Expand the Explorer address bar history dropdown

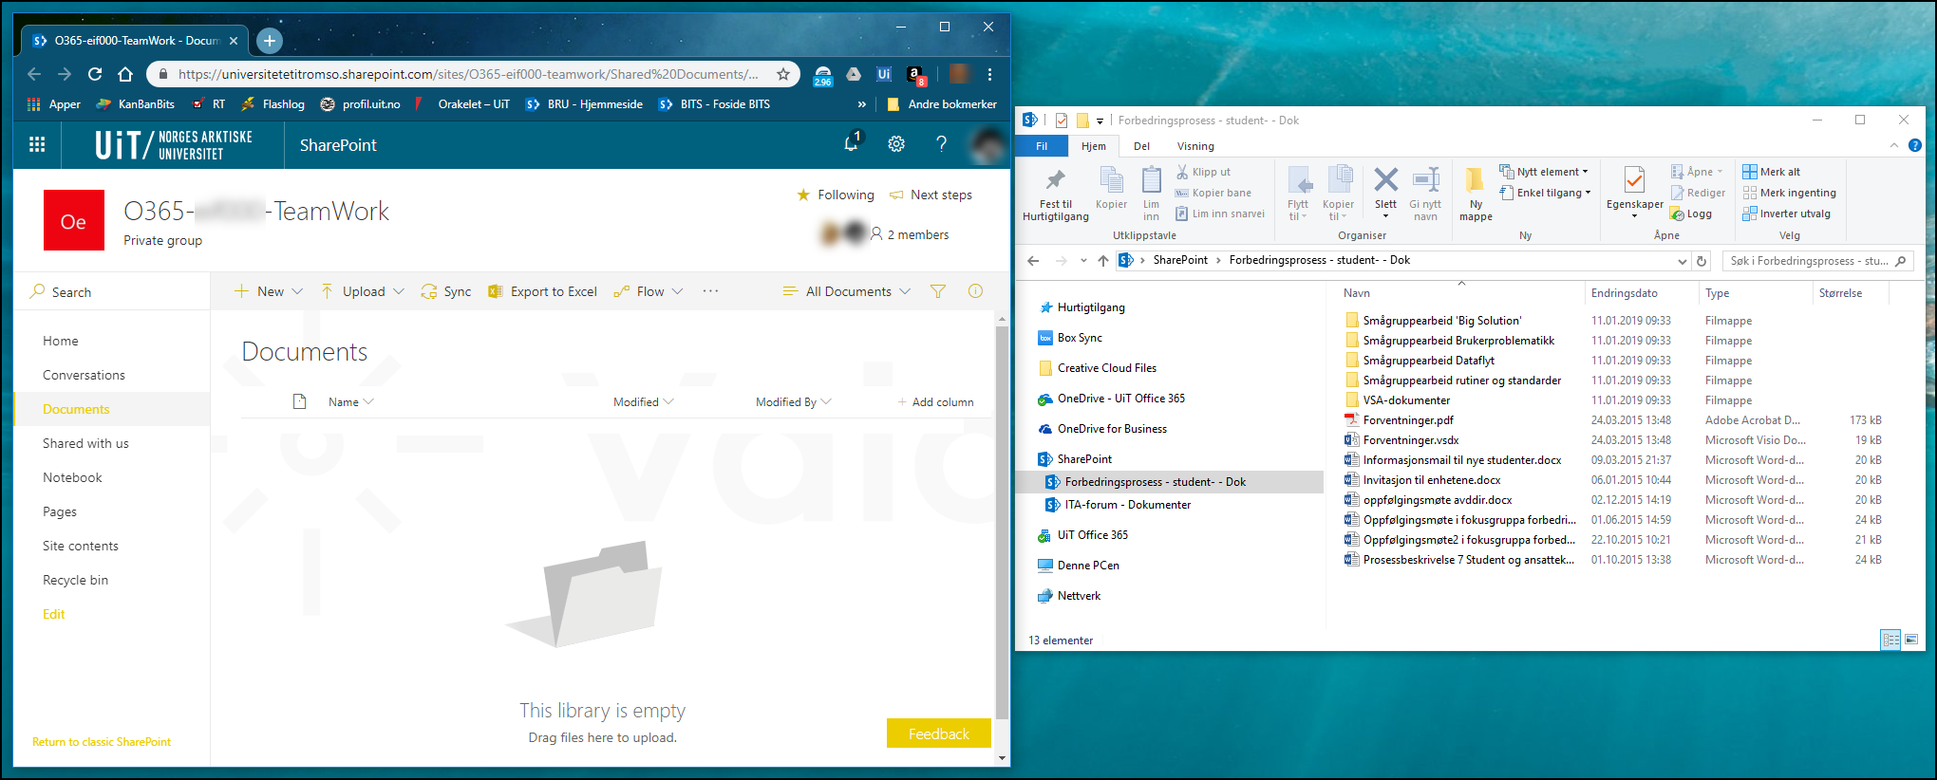coord(1682,261)
